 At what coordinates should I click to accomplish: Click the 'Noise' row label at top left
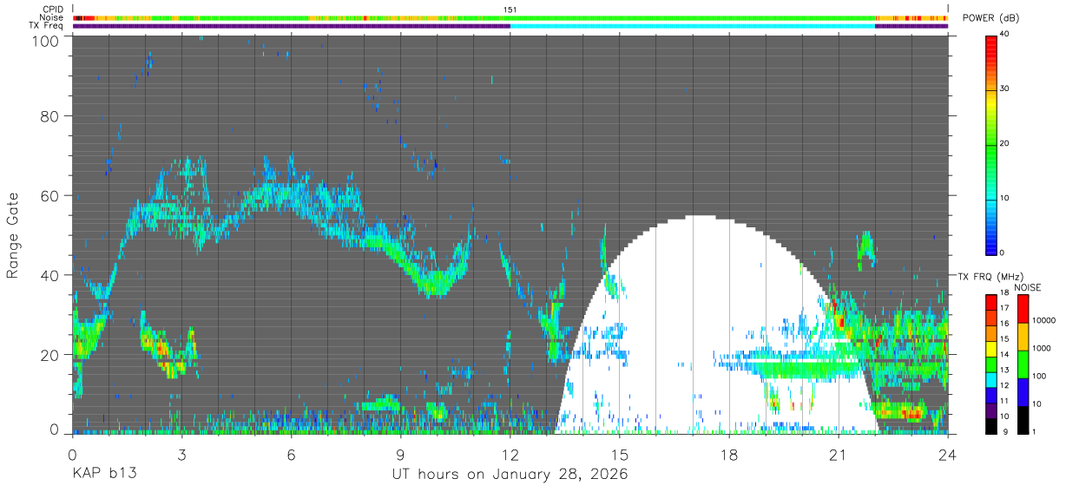point(49,17)
